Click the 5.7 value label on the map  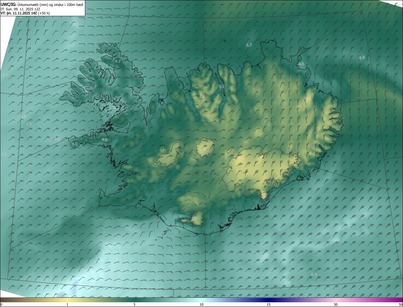point(249,45)
